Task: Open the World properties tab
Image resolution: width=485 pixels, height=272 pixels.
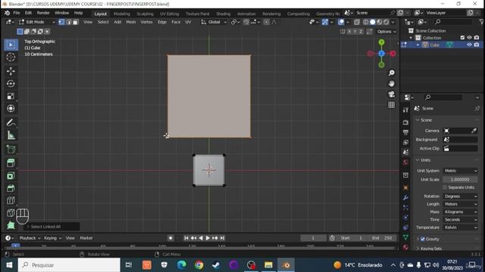Action: click(406, 162)
